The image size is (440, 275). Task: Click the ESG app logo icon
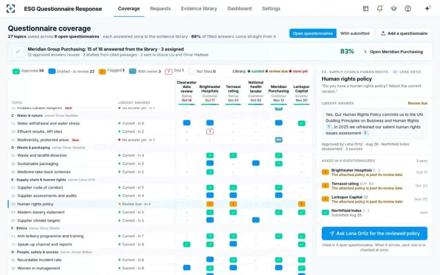click(x=11, y=8)
